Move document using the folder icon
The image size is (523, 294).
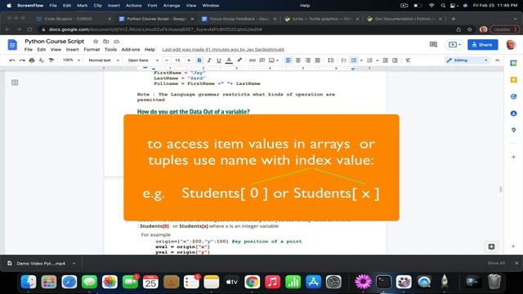(105, 42)
